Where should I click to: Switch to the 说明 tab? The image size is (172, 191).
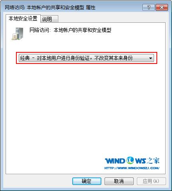[x=49, y=19]
